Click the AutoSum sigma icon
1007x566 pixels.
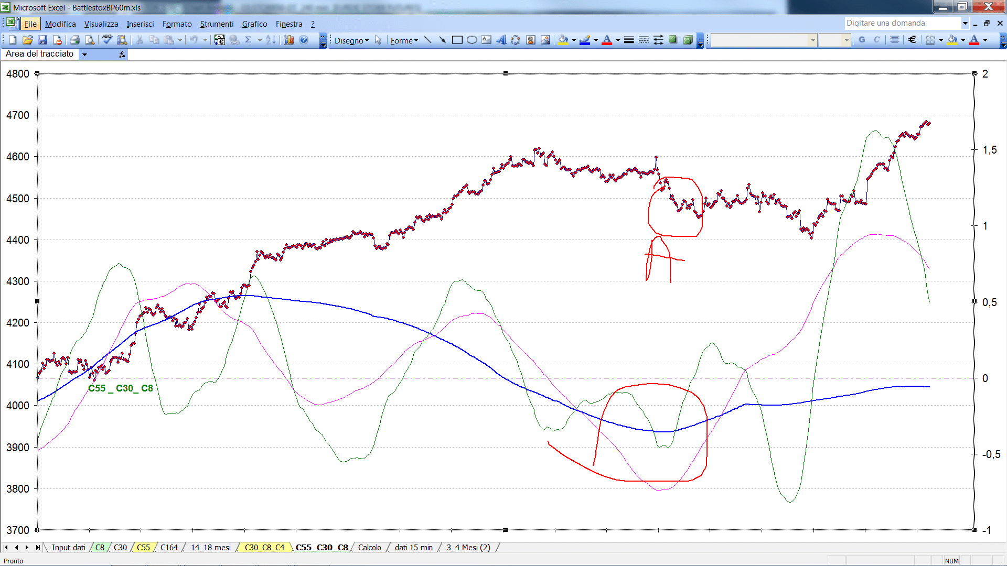pyautogui.click(x=249, y=40)
